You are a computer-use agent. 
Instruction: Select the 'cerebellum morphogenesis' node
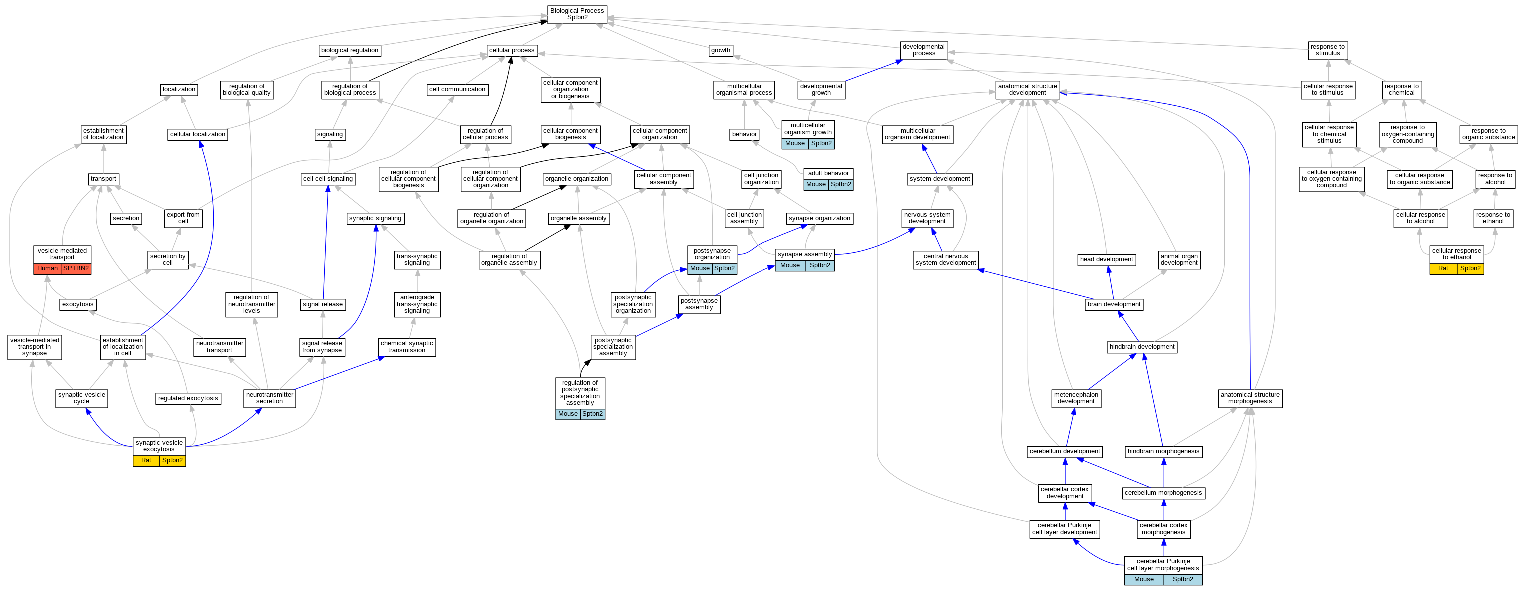[x=1163, y=493]
